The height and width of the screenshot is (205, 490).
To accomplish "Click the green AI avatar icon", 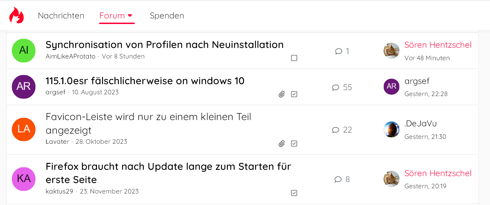I will click(24, 50).
